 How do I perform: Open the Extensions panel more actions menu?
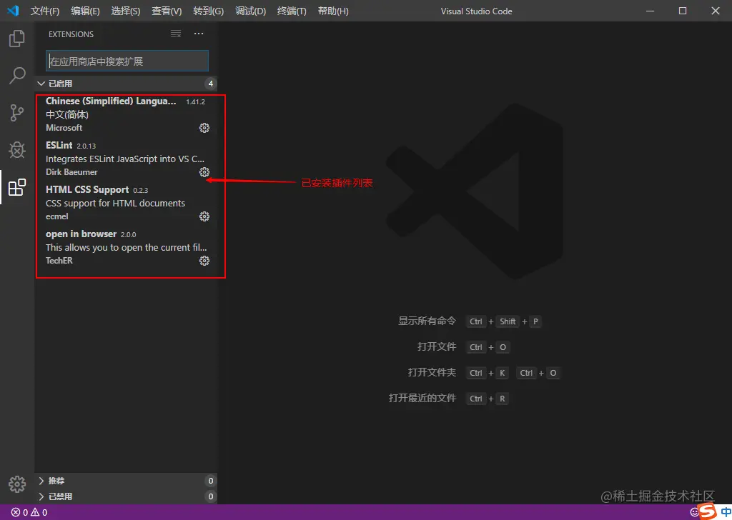pos(199,34)
